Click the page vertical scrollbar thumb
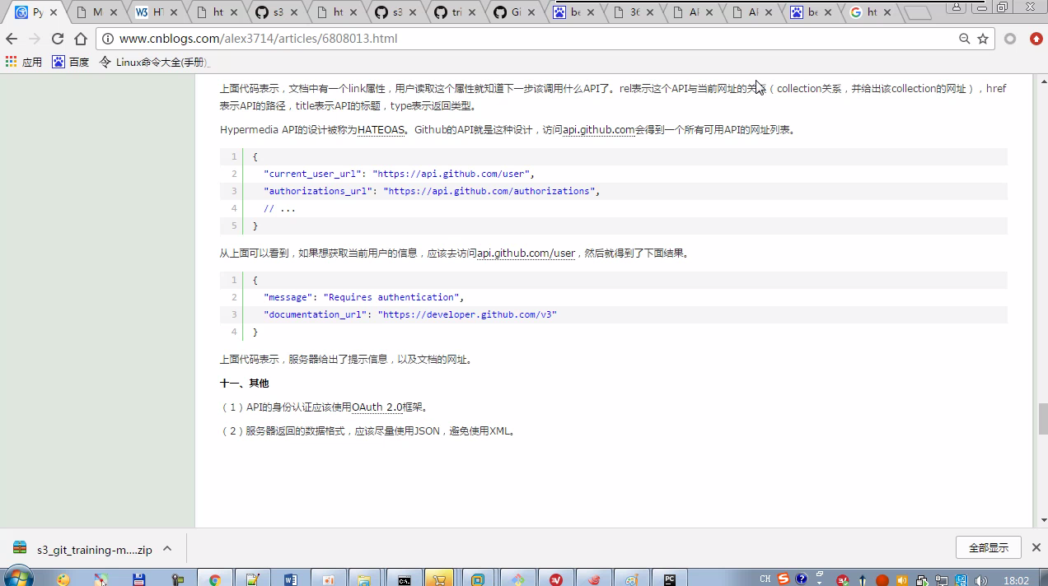Screen dimensions: 1048x586 (x=1042, y=419)
